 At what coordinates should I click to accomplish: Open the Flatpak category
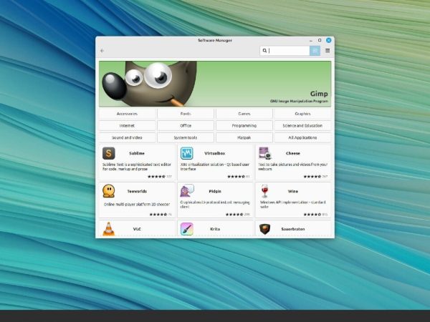tap(244, 137)
